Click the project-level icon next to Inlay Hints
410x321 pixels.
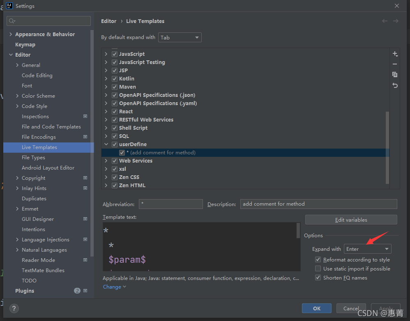tap(85, 188)
